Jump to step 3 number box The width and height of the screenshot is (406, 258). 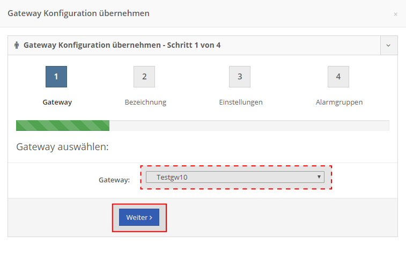[240, 77]
